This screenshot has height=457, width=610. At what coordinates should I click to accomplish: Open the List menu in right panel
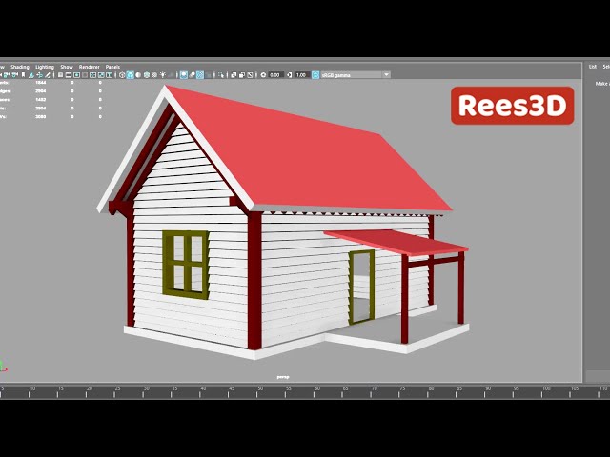coord(593,67)
